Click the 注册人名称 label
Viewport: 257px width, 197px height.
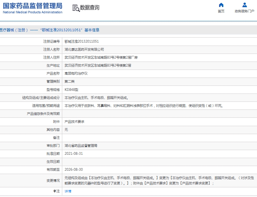click(52, 49)
